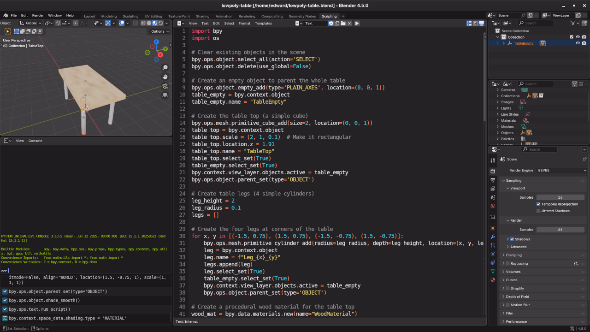Toggle line numbers display in text editor
590x332 pixels.
[469, 23]
